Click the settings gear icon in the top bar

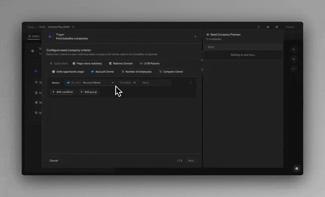(277, 27)
